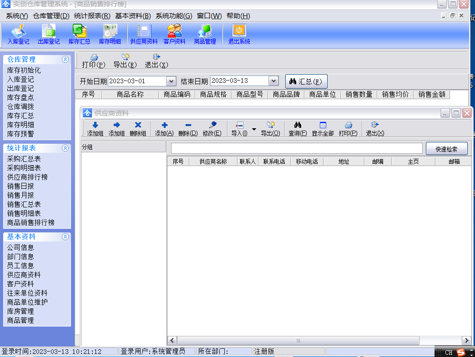Click 退出系统 toolbar icon
The height and width of the screenshot is (357, 475).
(239, 34)
